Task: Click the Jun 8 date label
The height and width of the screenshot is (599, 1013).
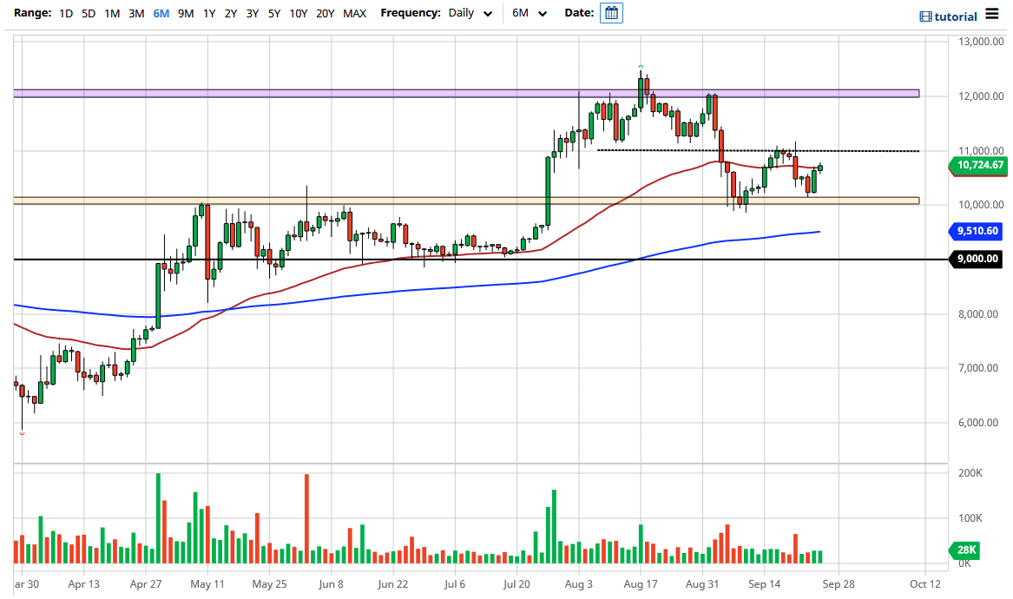Action: click(x=331, y=584)
